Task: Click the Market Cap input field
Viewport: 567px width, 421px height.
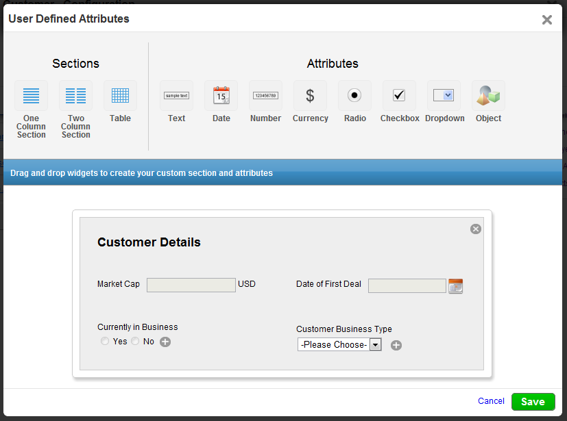Action: point(191,285)
